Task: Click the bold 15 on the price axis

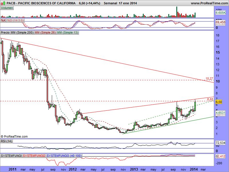Action: (x=218, y=52)
